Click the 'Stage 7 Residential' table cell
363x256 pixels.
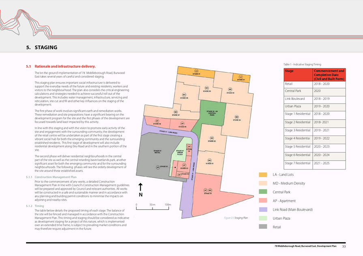[299, 165]
